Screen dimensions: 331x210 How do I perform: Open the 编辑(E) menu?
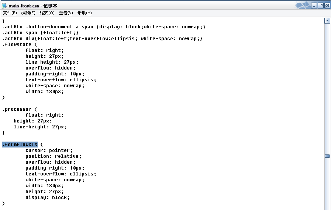28,13
